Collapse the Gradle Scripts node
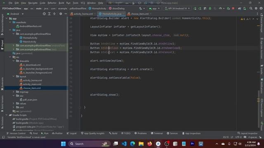 point(7,115)
